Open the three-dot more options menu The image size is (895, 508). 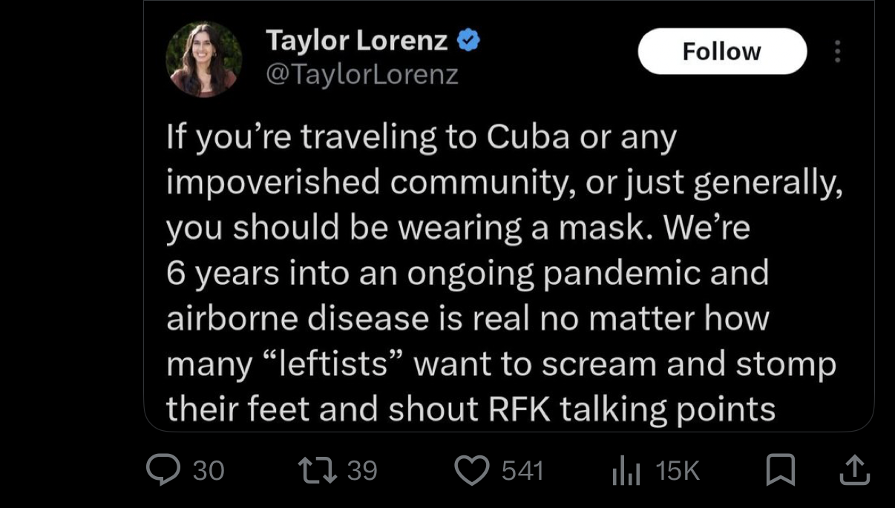click(838, 51)
